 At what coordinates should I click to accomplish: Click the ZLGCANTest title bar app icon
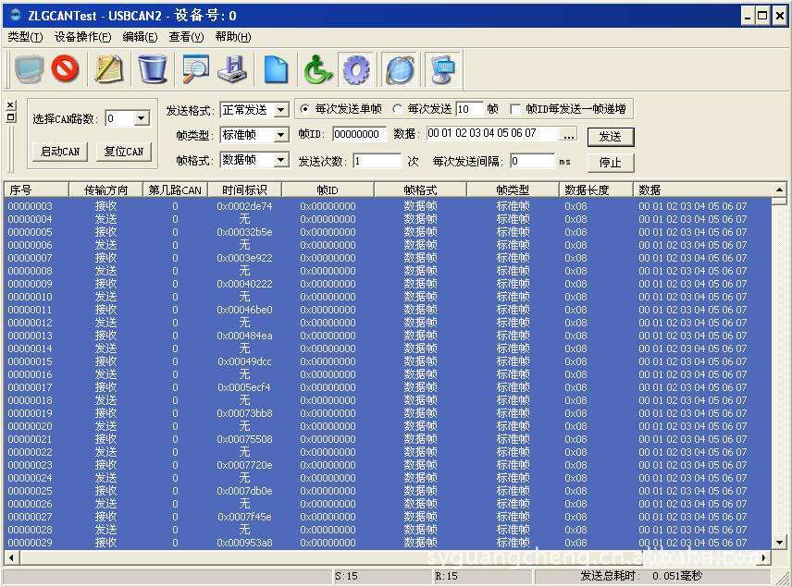(x=15, y=15)
